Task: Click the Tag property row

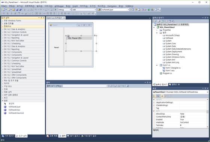Action: click(x=180, y=108)
